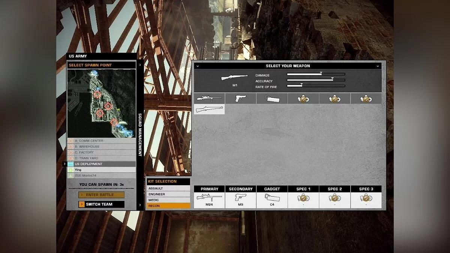This screenshot has height=253, width=450.
Task: Click the pistol icon in the top weapon row
Action: click(x=241, y=99)
